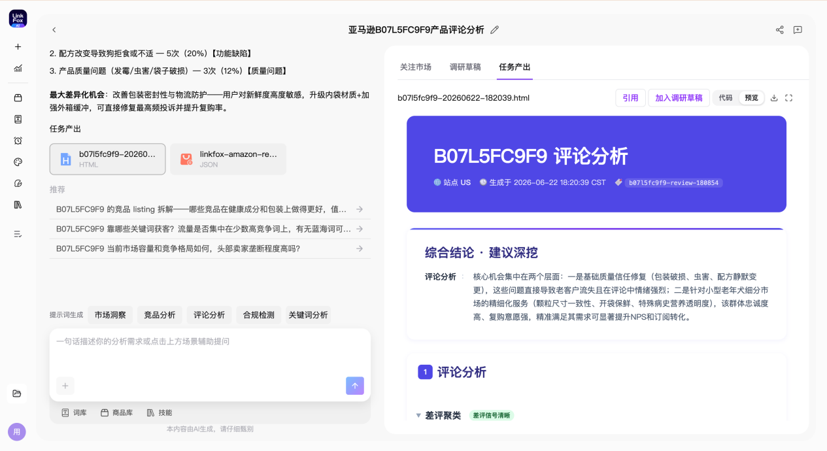The image size is (827, 451).
Task: Open the trend chart icon in sidebar
Action: point(18,68)
